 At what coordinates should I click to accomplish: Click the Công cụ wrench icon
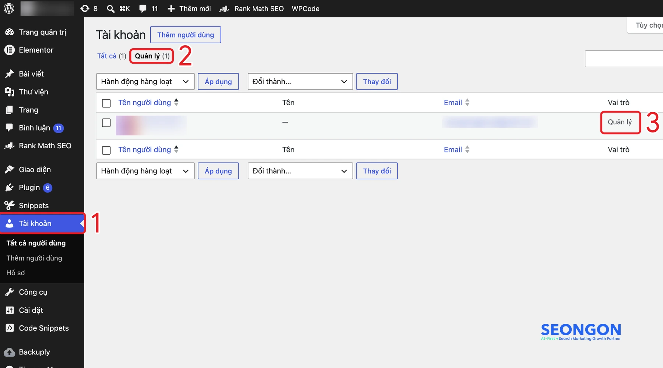(10, 292)
